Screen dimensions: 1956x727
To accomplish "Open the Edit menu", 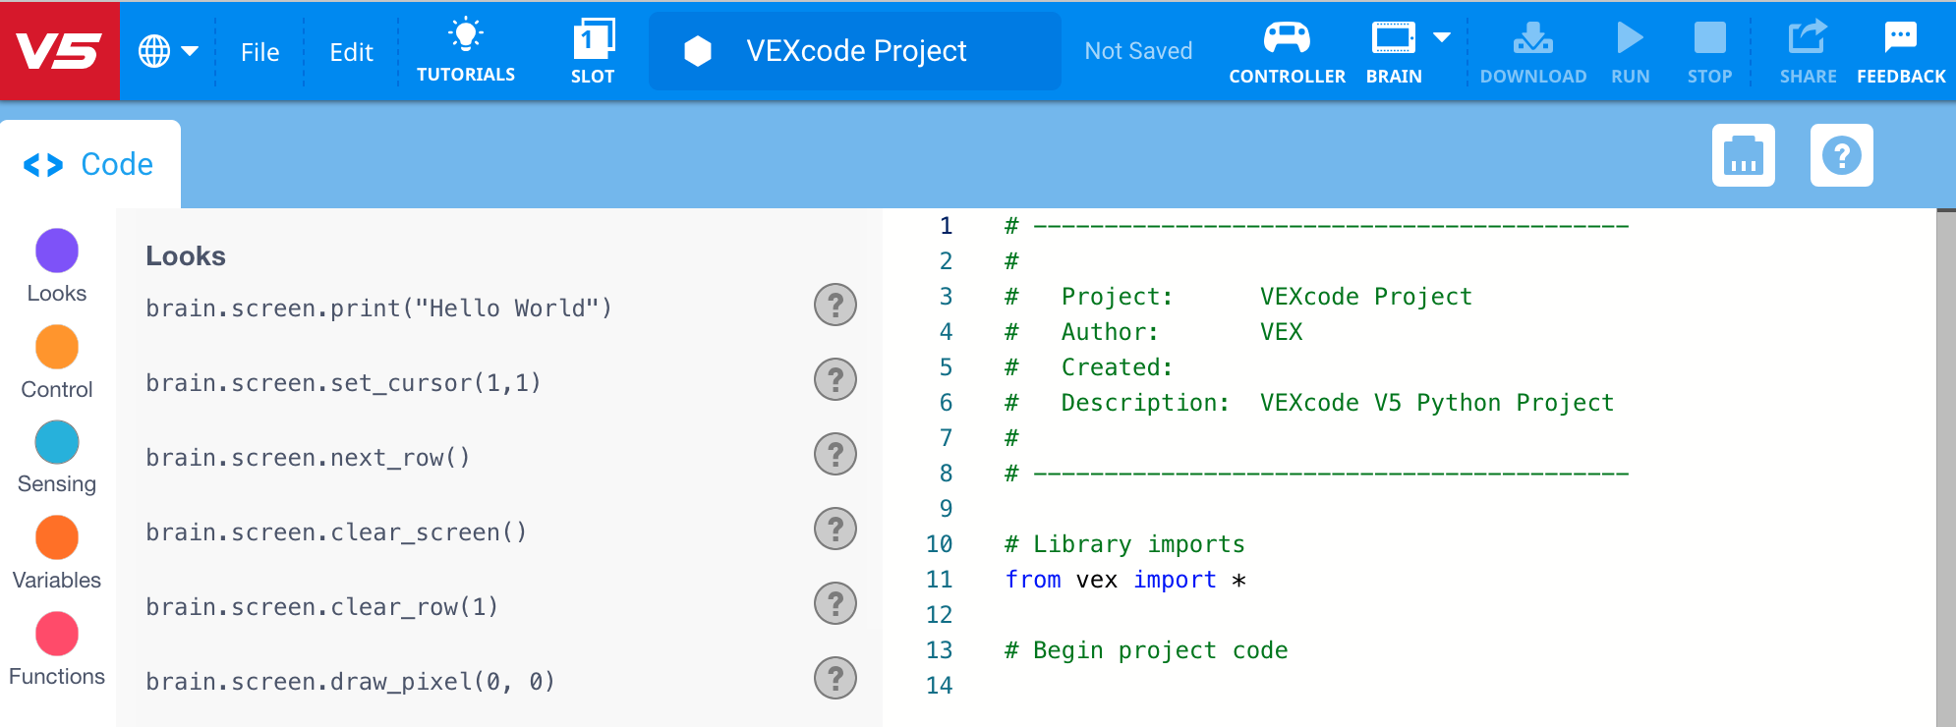I will [351, 51].
